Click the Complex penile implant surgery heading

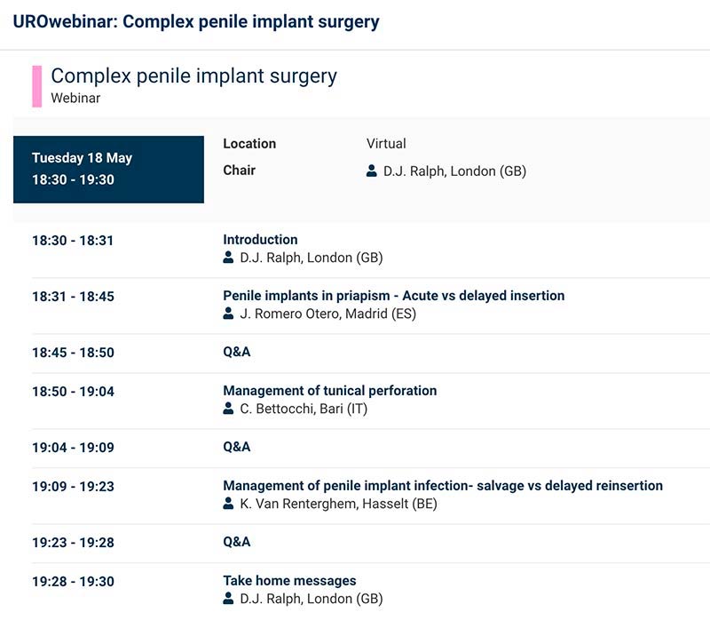[x=193, y=76]
